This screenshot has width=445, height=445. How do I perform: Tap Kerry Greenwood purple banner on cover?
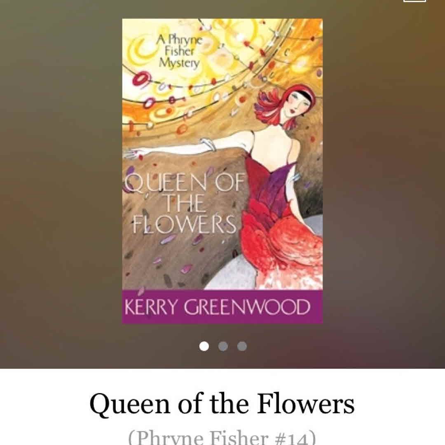tap(222, 307)
